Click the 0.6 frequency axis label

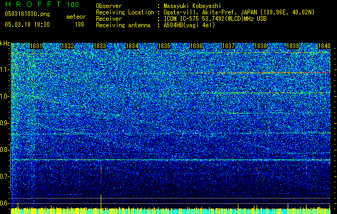point(5,203)
